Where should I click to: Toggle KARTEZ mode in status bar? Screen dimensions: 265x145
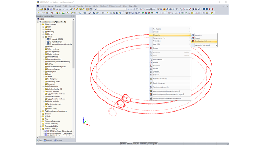coord(136,144)
